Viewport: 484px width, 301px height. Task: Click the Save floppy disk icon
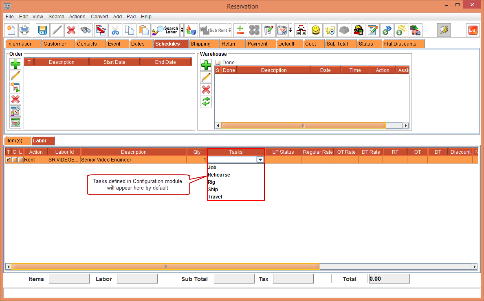point(43,30)
